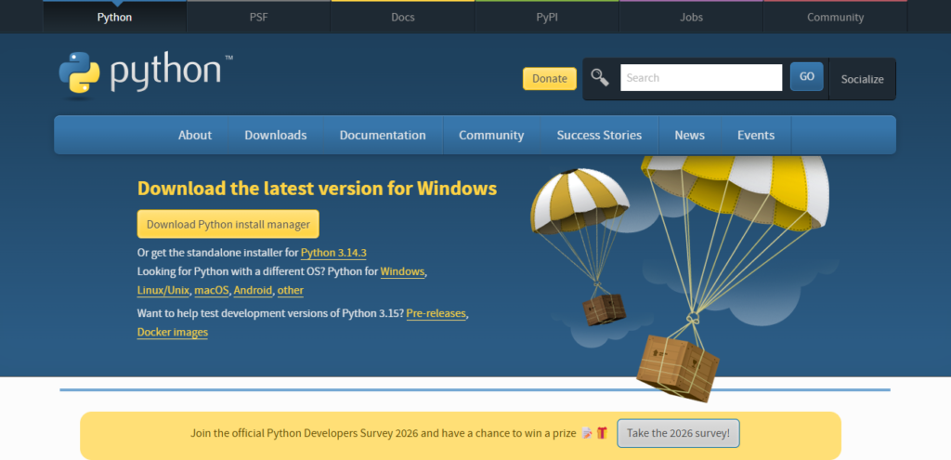Focus the Search input field
The height and width of the screenshot is (460, 951).
(701, 78)
